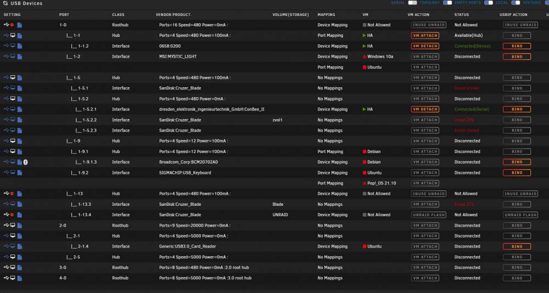Click Ports=9 Speed=20000 Power=0mA text
The height and width of the screenshot is (293, 549).
[195, 226]
